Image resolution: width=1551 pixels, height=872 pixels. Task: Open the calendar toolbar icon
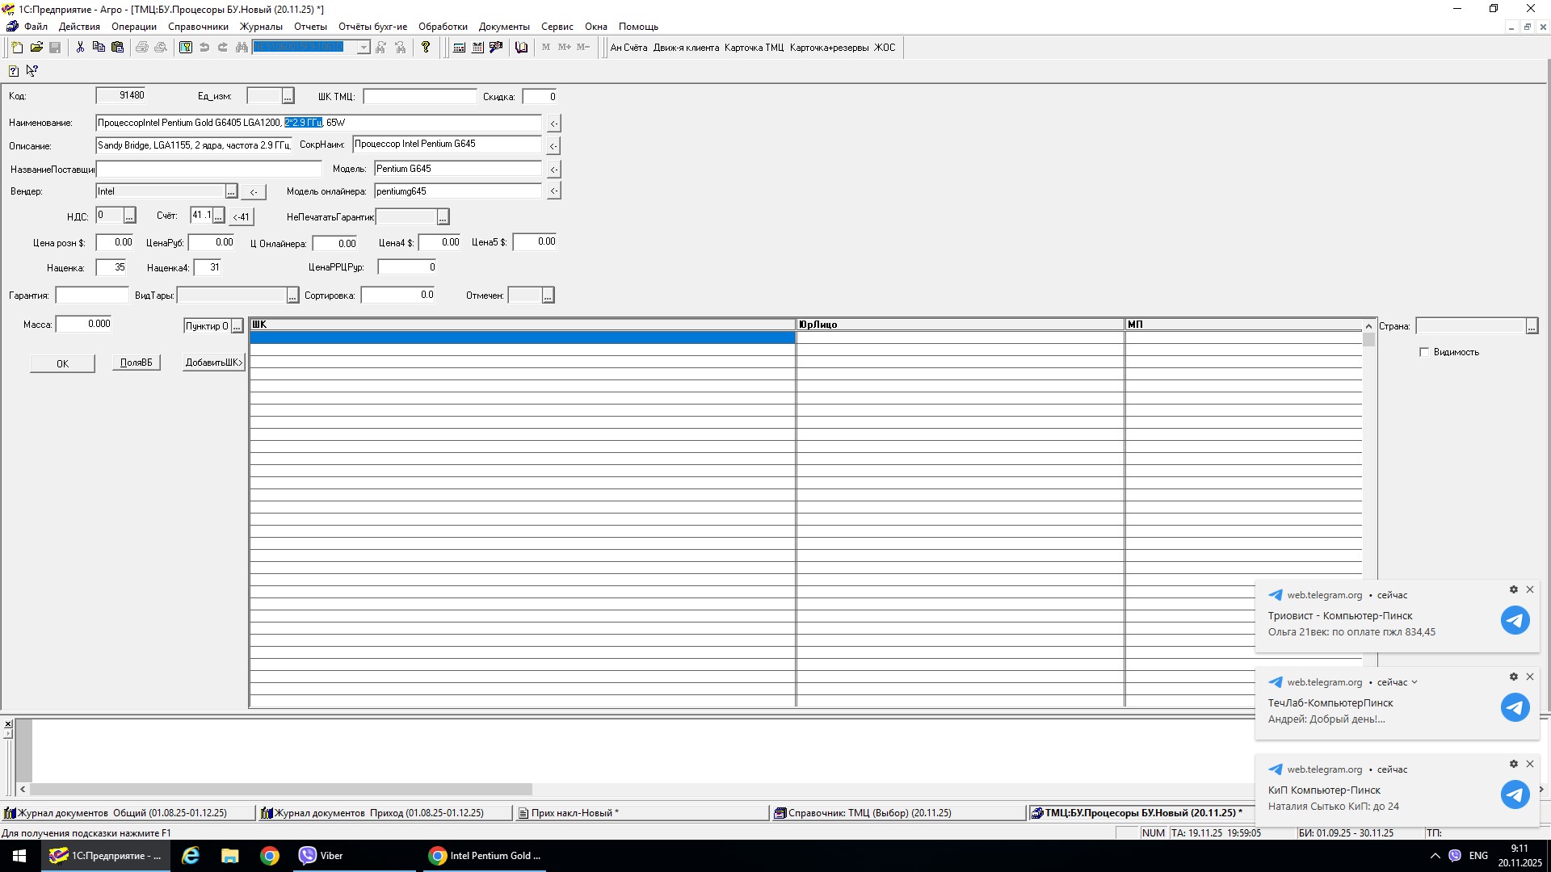coord(477,48)
